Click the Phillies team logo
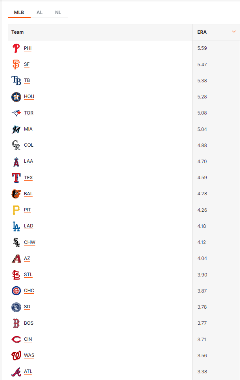 pos(16,48)
